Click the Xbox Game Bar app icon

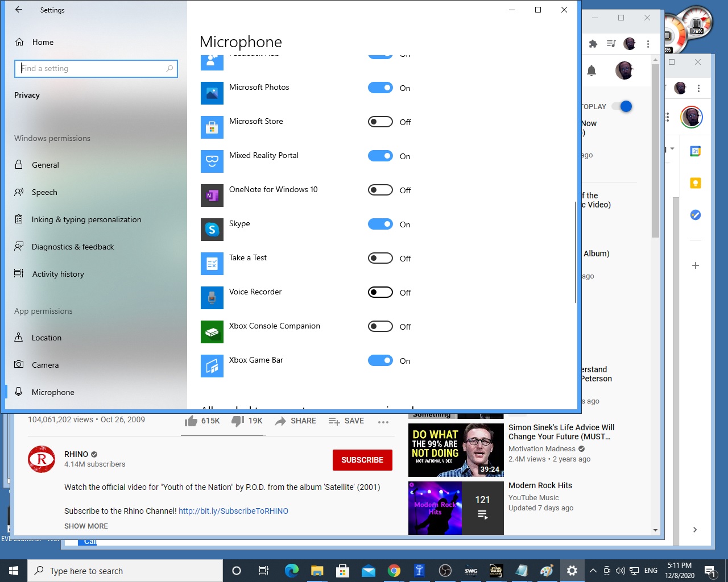(212, 366)
